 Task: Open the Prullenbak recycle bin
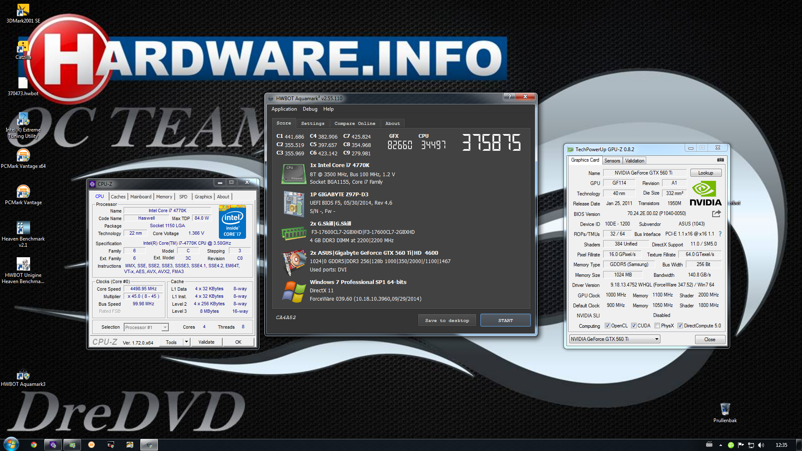tap(725, 413)
